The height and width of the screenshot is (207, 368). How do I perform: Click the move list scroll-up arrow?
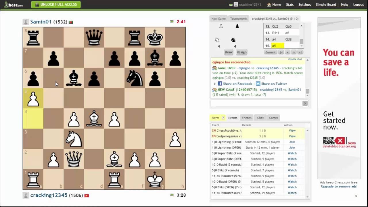click(301, 26)
